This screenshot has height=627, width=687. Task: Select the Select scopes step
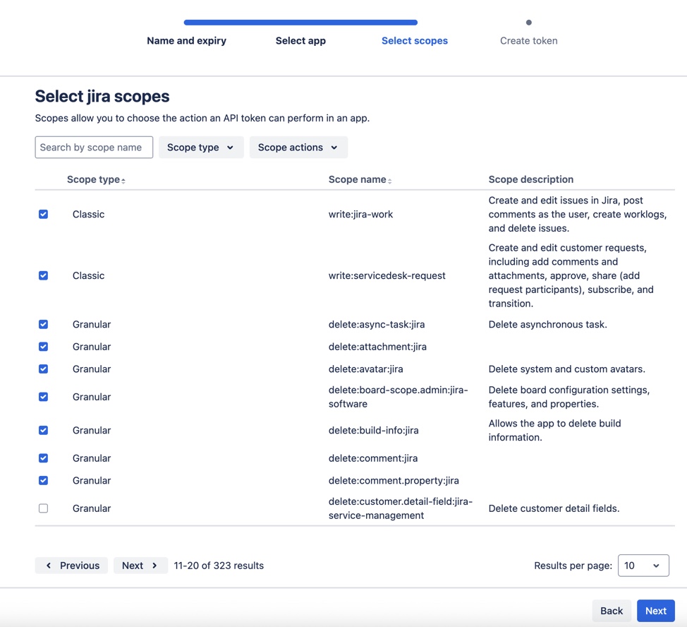(415, 41)
